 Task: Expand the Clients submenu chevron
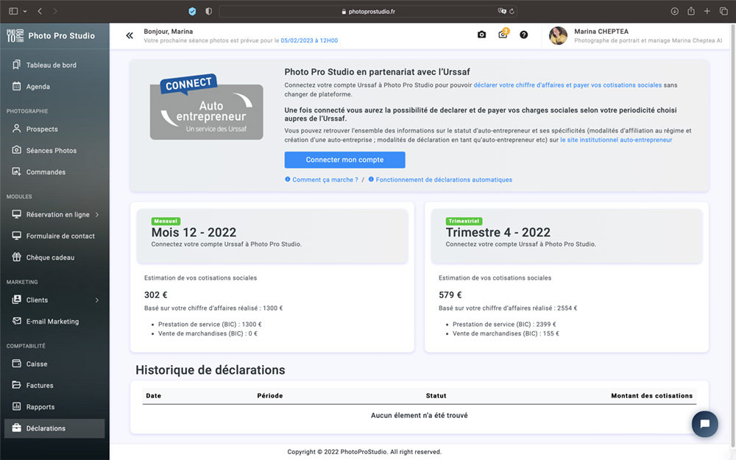click(97, 300)
